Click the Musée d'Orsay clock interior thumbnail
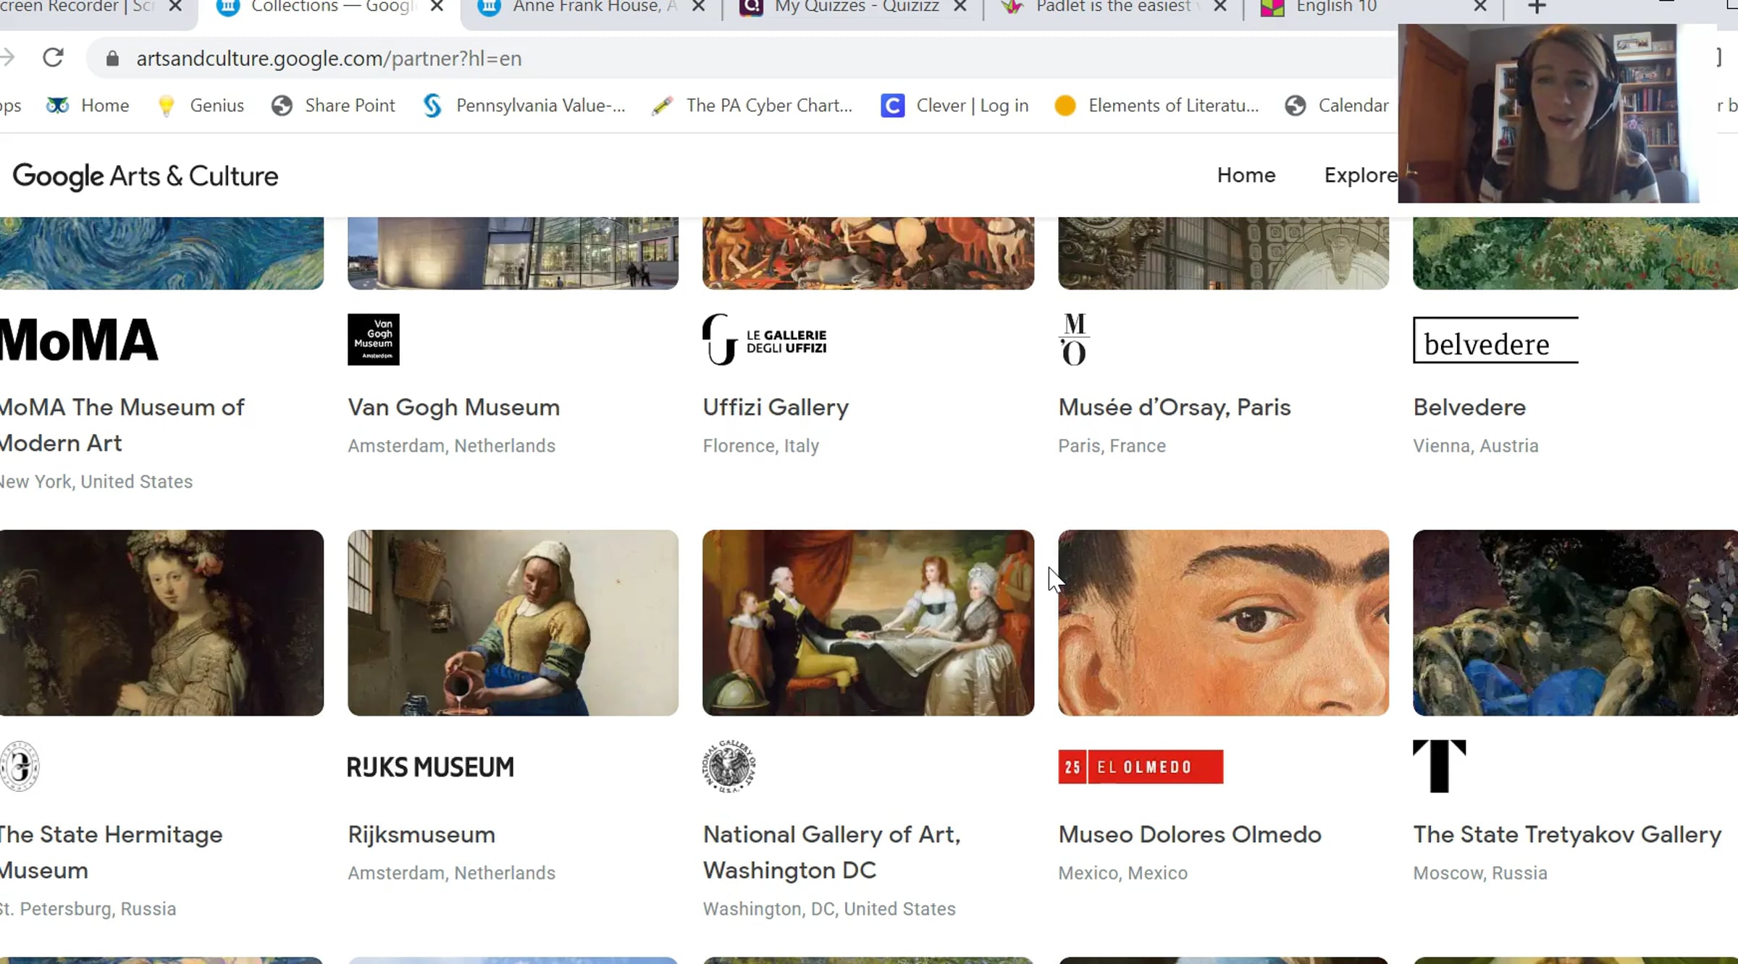This screenshot has height=964, width=1738. (x=1223, y=253)
